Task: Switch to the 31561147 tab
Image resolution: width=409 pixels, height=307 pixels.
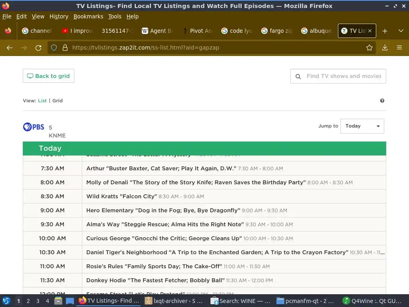Action: (x=117, y=31)
